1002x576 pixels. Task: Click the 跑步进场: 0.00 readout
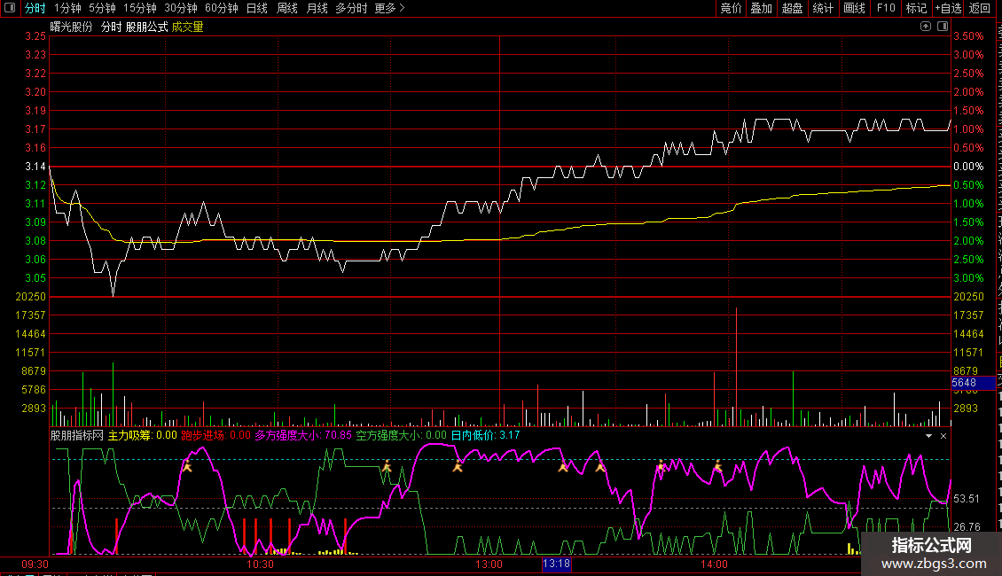coord(216,435)
